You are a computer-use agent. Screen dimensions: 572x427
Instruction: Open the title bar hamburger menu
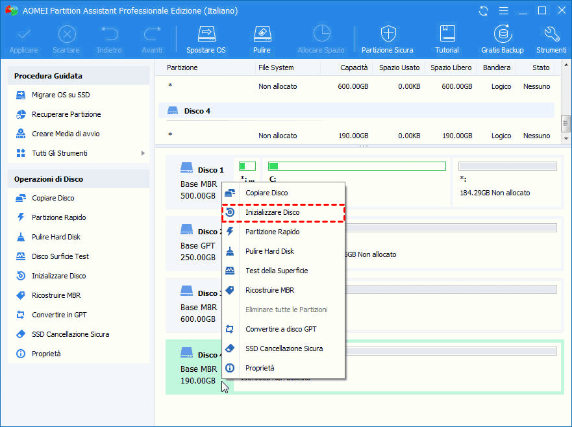click(x=503, y=11)
